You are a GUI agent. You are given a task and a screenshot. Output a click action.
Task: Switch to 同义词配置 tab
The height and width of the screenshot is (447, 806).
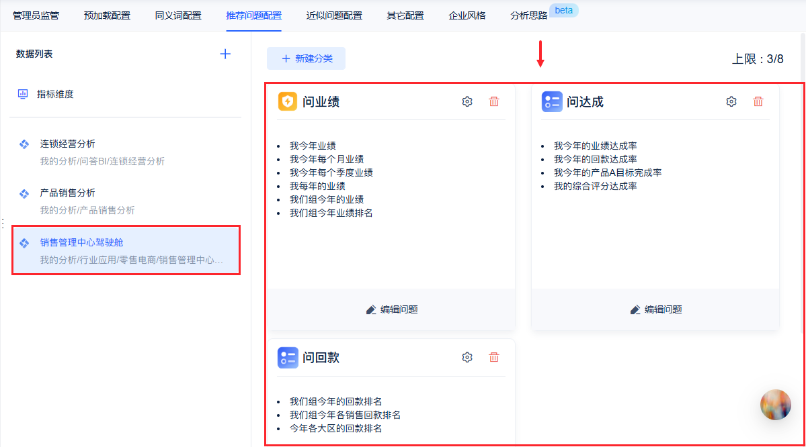click(x=178, y=15)
